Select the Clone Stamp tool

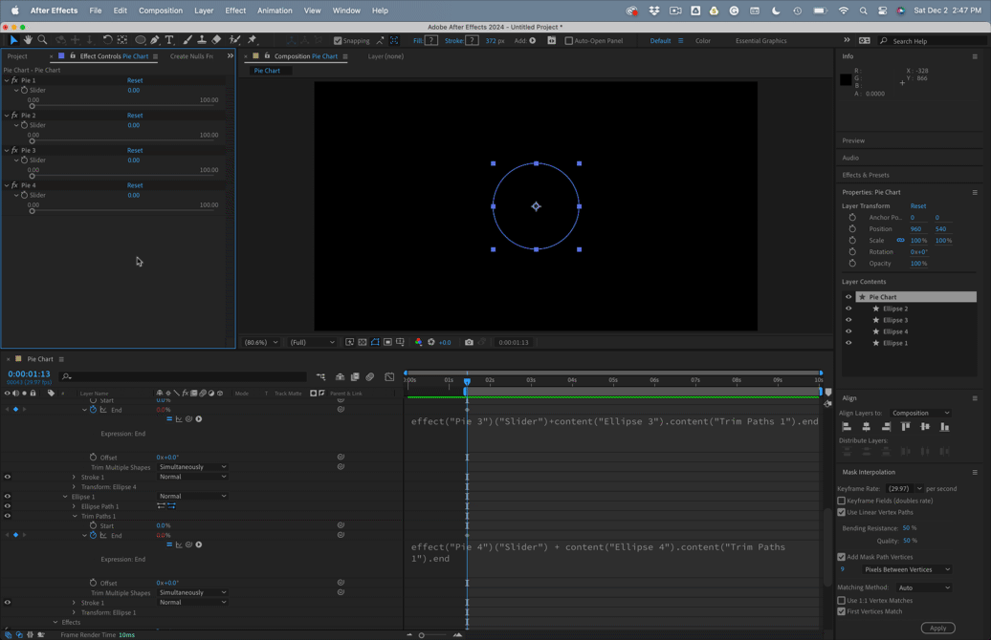pos(202,40)
